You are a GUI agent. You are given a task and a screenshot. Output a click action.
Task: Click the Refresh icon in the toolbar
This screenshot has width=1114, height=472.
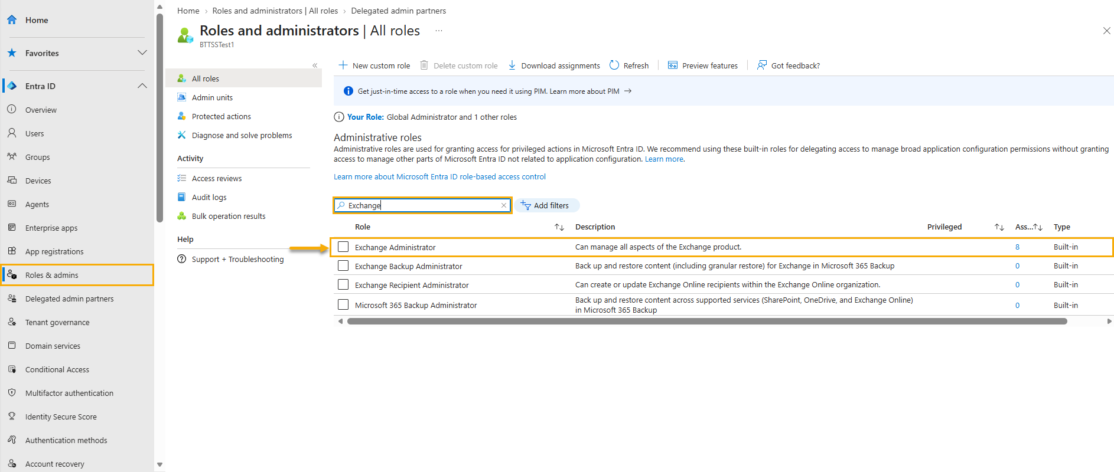614,65
